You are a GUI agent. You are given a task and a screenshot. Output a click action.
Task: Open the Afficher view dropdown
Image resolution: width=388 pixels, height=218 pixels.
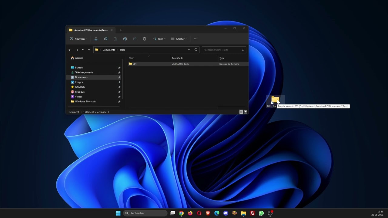(179, 39)
